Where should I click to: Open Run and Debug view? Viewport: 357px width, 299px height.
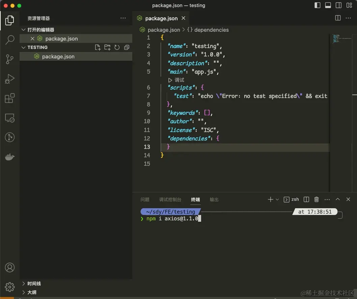tap(9, 79)
